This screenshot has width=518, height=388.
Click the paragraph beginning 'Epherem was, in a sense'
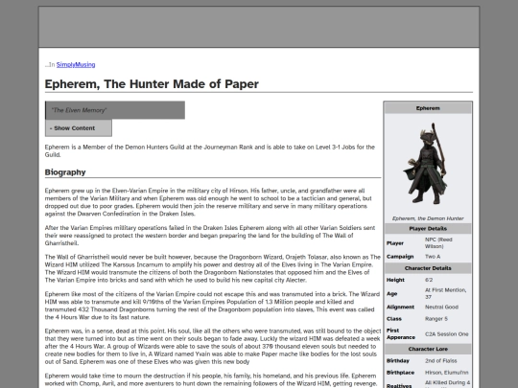(213, 347)
